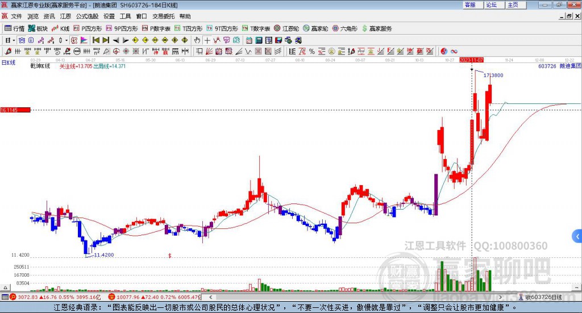Click the yin-yang icon in drawing toolbar

[x=444, y=52]
